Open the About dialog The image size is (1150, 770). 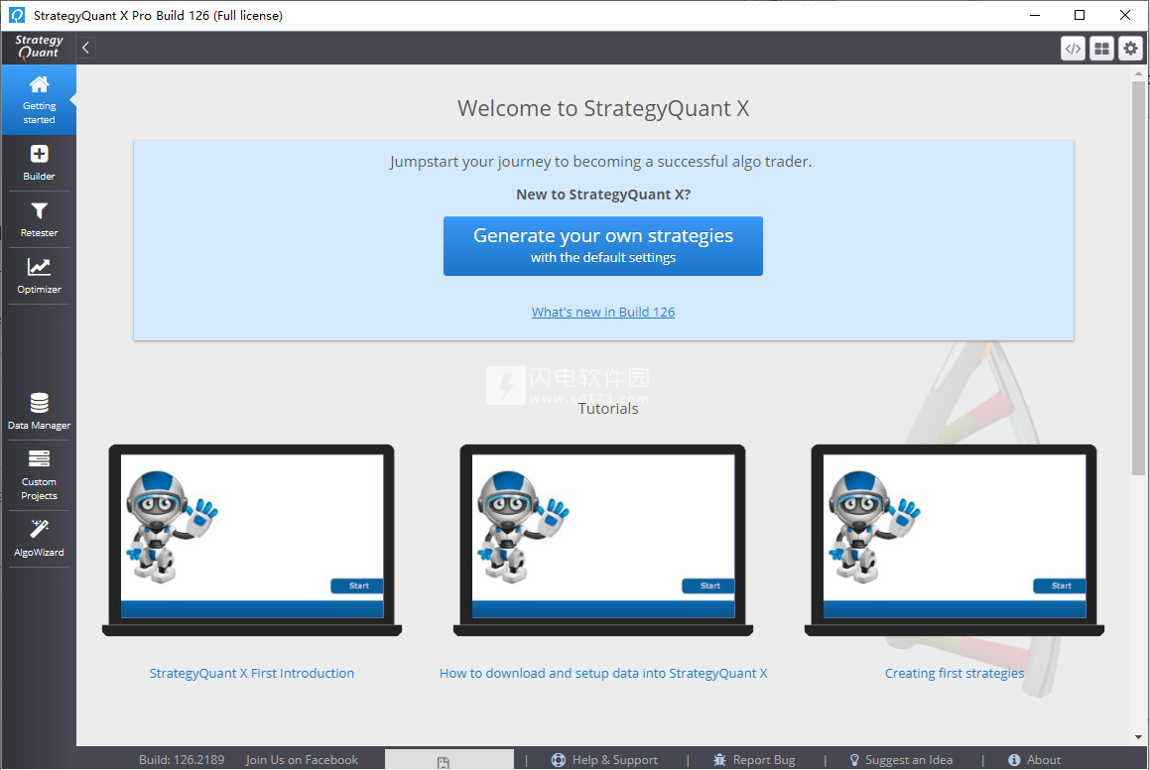click(x=1034, y=760)
